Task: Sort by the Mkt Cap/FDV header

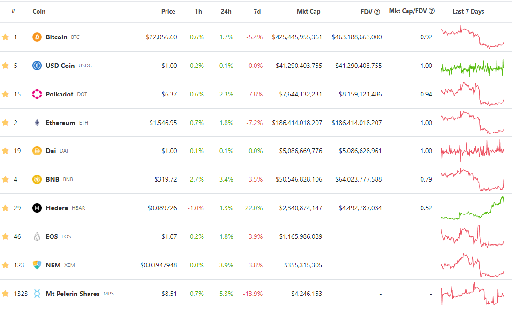Action: pos(408,11)
